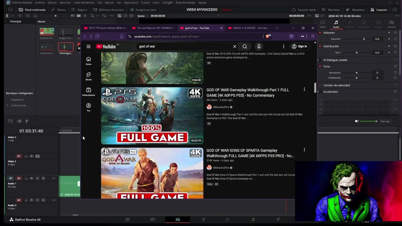This screenshot has width=402, height=226.
Task: Open the Edición menu
Action: pos(52,3)
